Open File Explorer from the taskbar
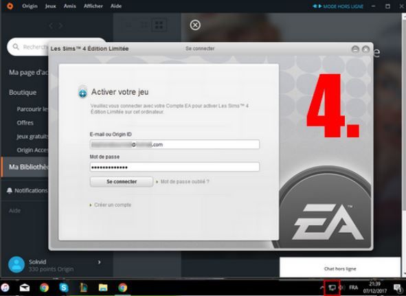 [103, 288]
